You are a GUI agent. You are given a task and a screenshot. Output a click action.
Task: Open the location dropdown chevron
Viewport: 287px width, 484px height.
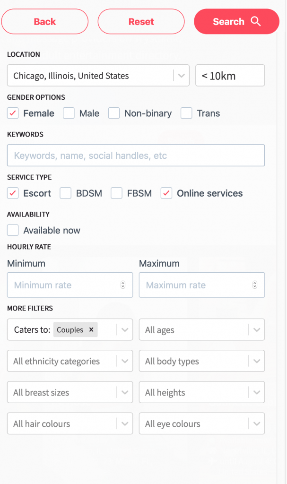[x=181, y=76]
